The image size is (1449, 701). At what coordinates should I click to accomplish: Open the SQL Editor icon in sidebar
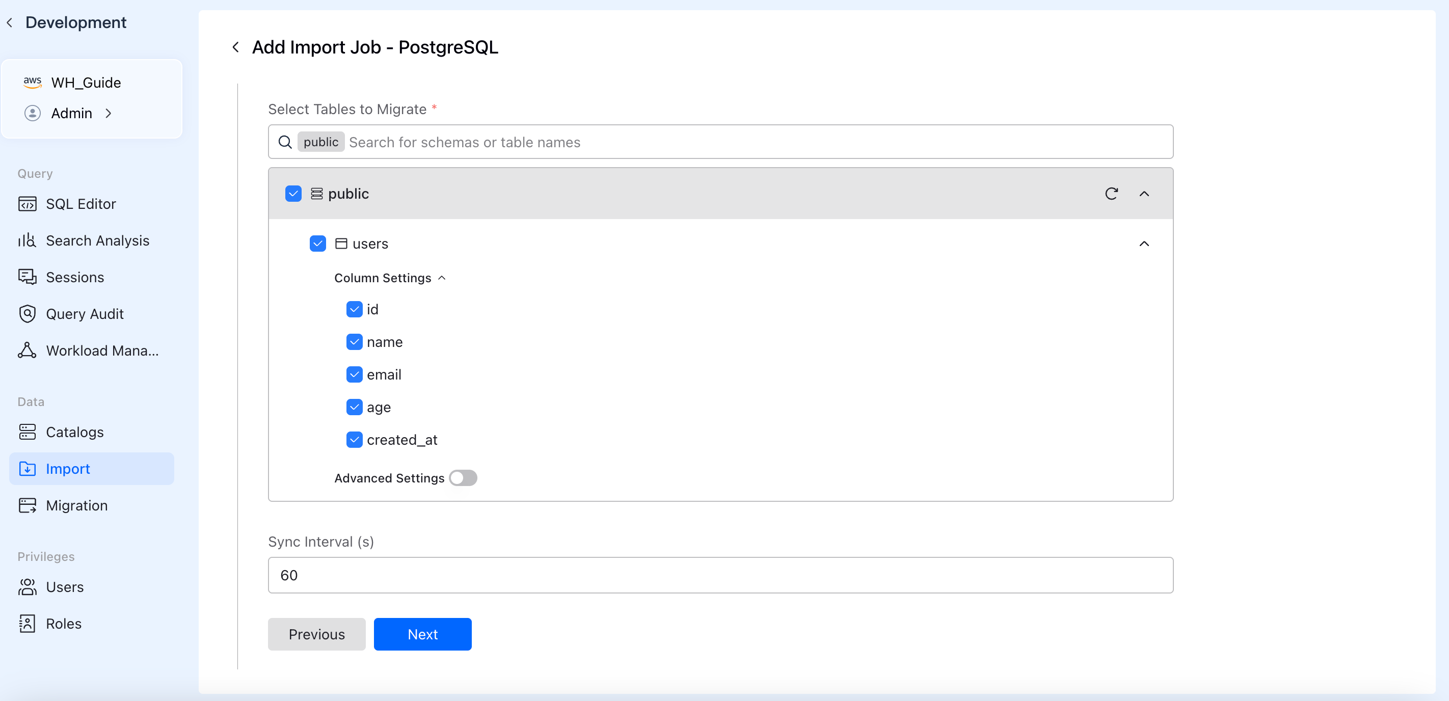click(x=27, y=204)
